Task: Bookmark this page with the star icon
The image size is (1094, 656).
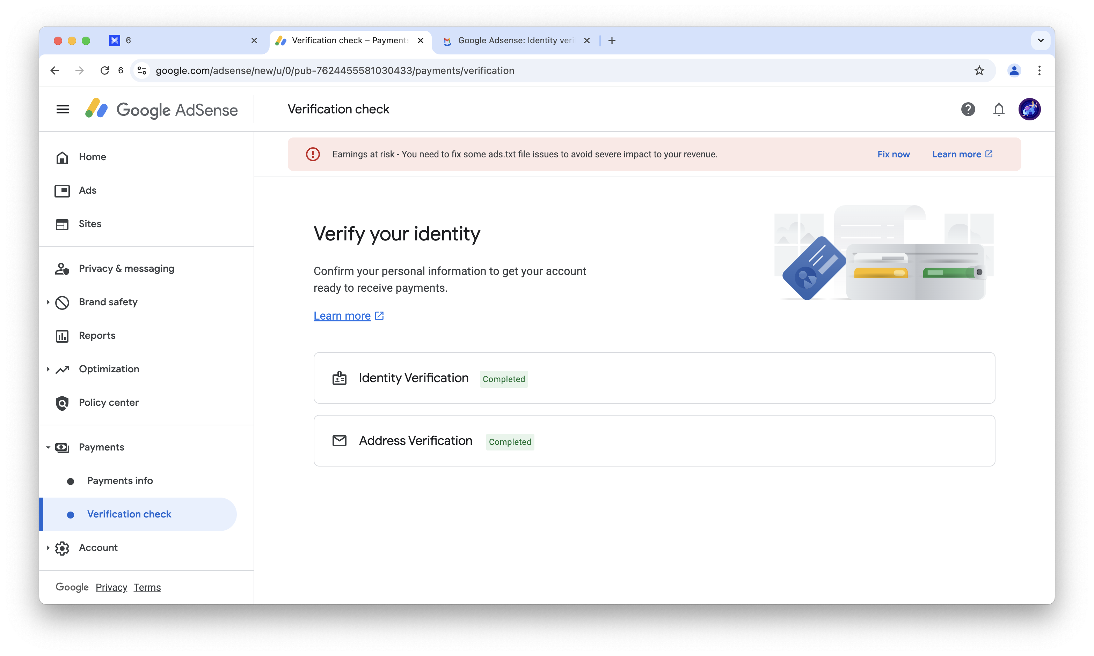Action: tap(979, 71)
